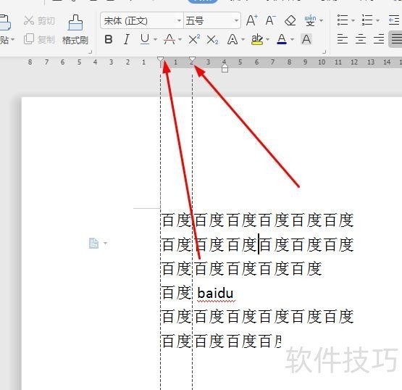Apply the yellow text highlight color

[x=257, y=40]
